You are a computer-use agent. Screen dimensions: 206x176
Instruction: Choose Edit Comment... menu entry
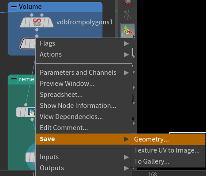[84, 128]
